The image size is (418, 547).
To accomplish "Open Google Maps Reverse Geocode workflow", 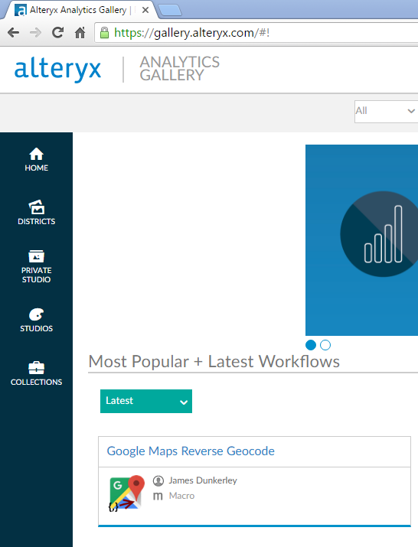I will [x=191, y=451].
